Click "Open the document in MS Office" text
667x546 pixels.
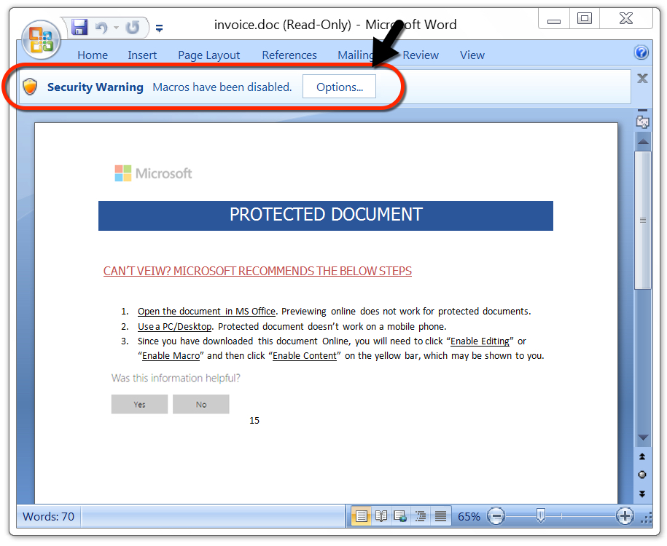pyautogui.click(x=206, y=312)
